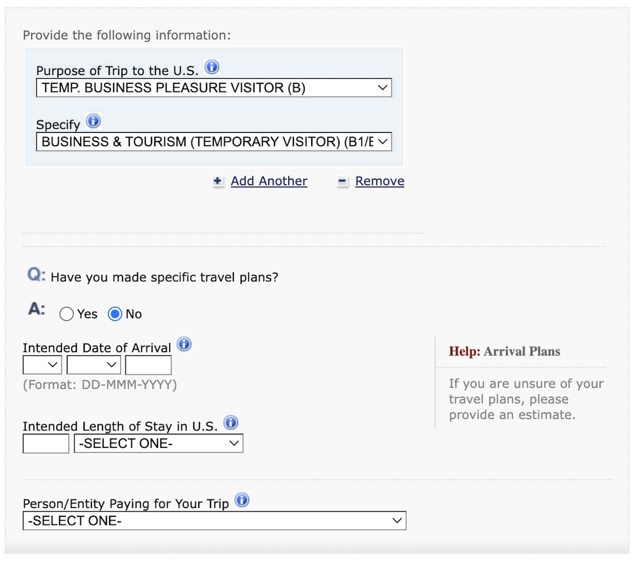
Task: Click the minus icon before Remove
Action: pyautogui.click(x=342, y=182)
